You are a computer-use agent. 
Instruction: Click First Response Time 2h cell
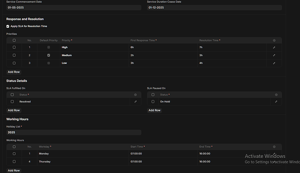click(x=163, y=55)
